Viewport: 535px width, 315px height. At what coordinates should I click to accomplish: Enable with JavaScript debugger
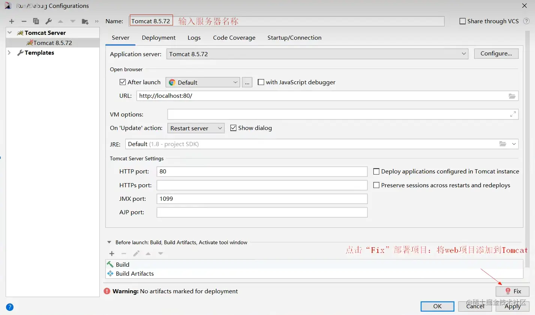coord(261,82)
